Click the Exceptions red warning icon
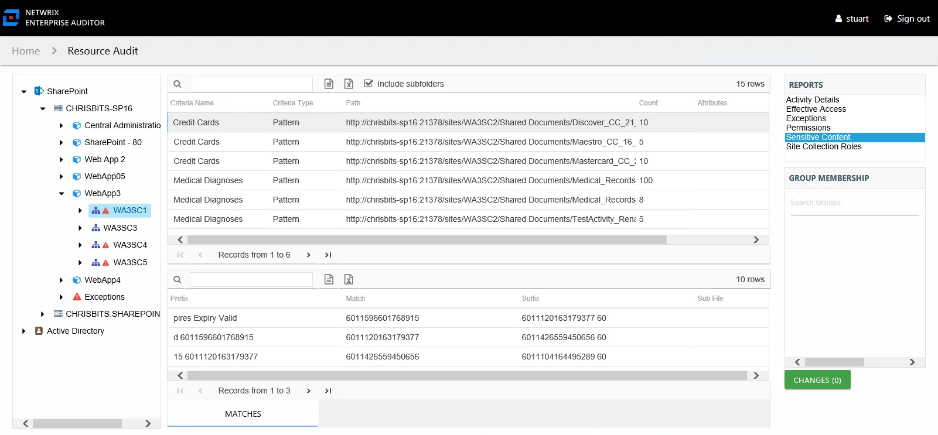Image resolution: width=938 pixels, height=435 pixels. point(77,297)
